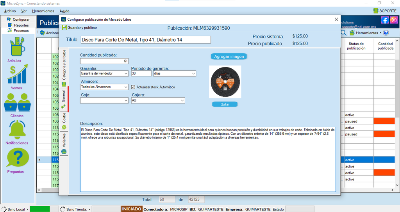The image size is (400, 212).
Task: Switch to the Costos vertical tab
Action: tap(64, 121)
